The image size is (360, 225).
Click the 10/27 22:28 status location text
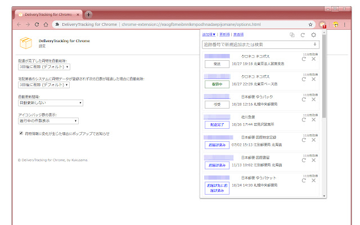(x=255, y=84)
